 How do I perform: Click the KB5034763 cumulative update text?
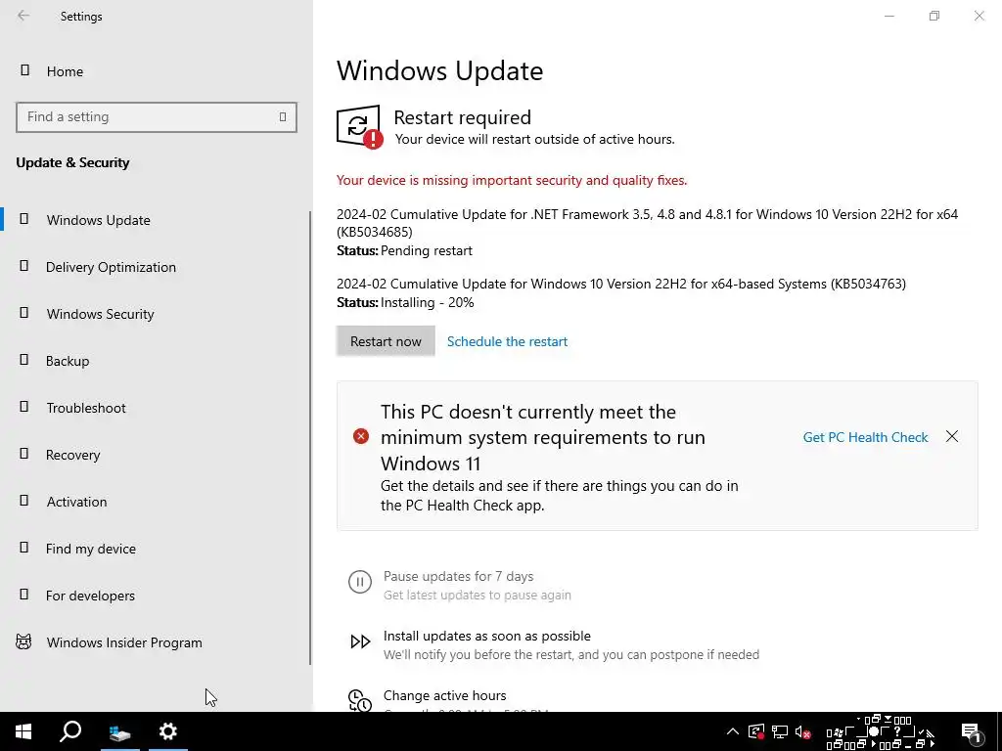point(621,284)
